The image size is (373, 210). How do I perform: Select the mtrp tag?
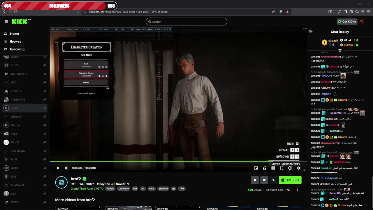(152, 189)
